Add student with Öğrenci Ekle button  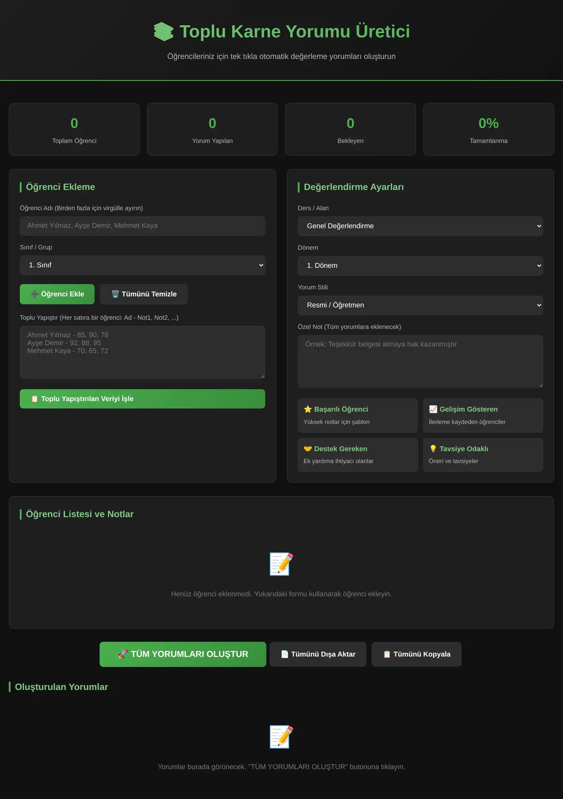pos(57,294)
